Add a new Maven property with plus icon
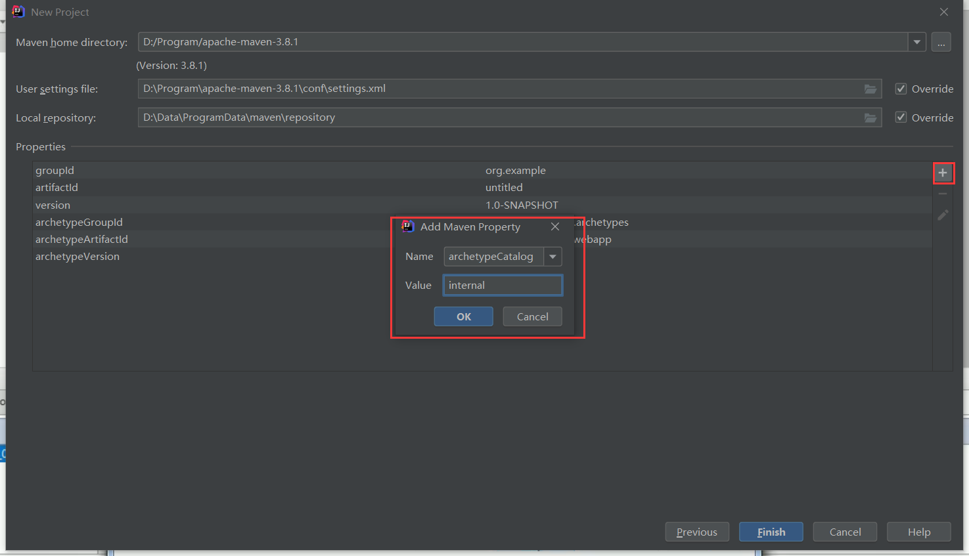 click(x=943, y=173)
